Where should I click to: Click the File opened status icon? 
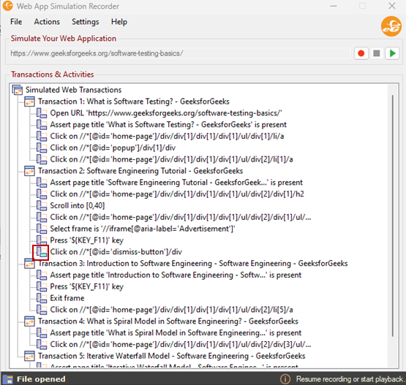point(8,379)
